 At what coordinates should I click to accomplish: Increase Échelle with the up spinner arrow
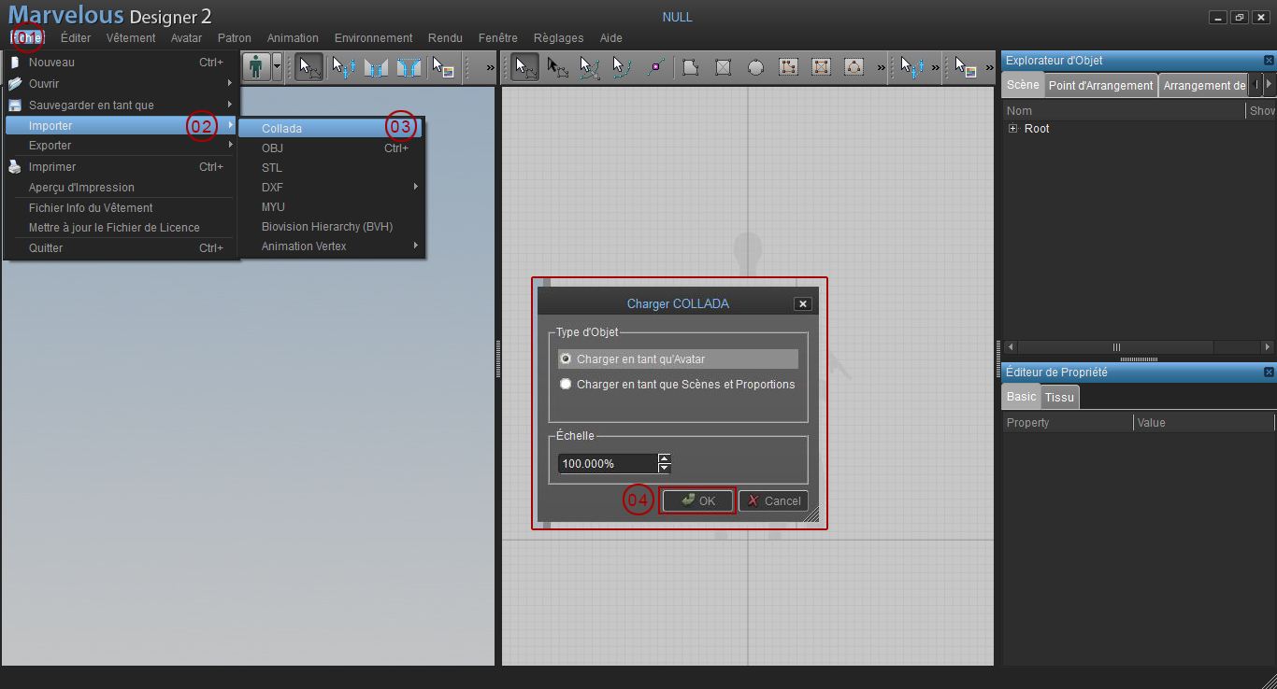[665, 458]
